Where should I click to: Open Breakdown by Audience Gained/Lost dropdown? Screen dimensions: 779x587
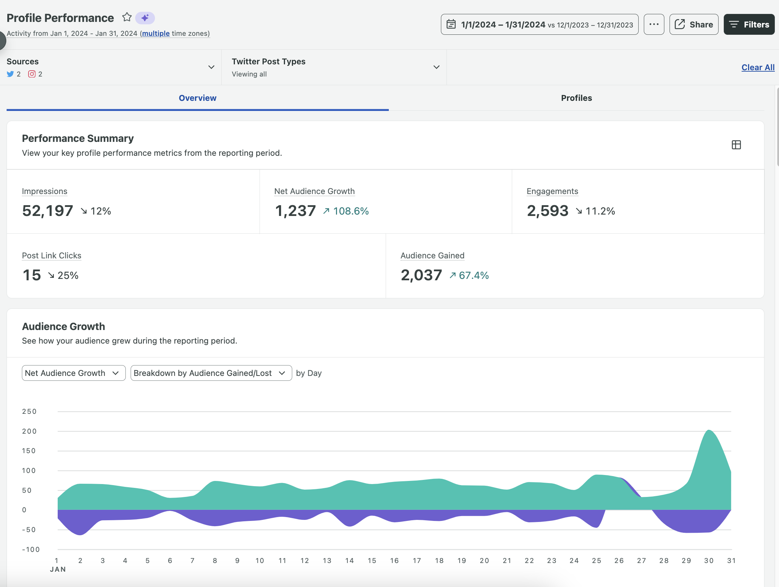[x=211, y=373]
